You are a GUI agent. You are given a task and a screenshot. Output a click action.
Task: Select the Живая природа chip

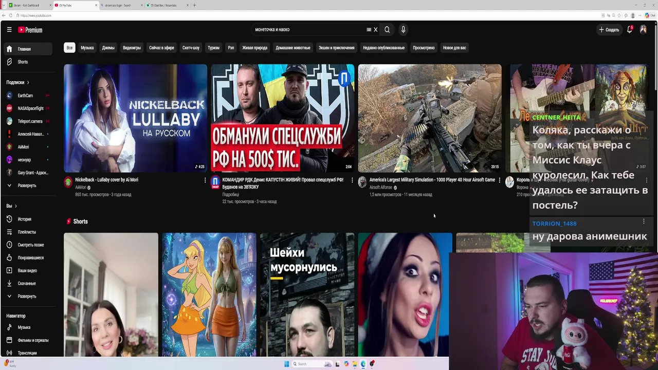[255, 48]
